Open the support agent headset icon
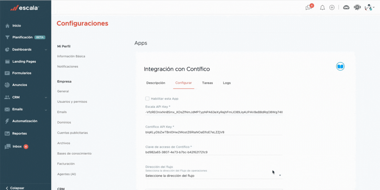Viewport: 380px width, 190px height. pos(357,7)
